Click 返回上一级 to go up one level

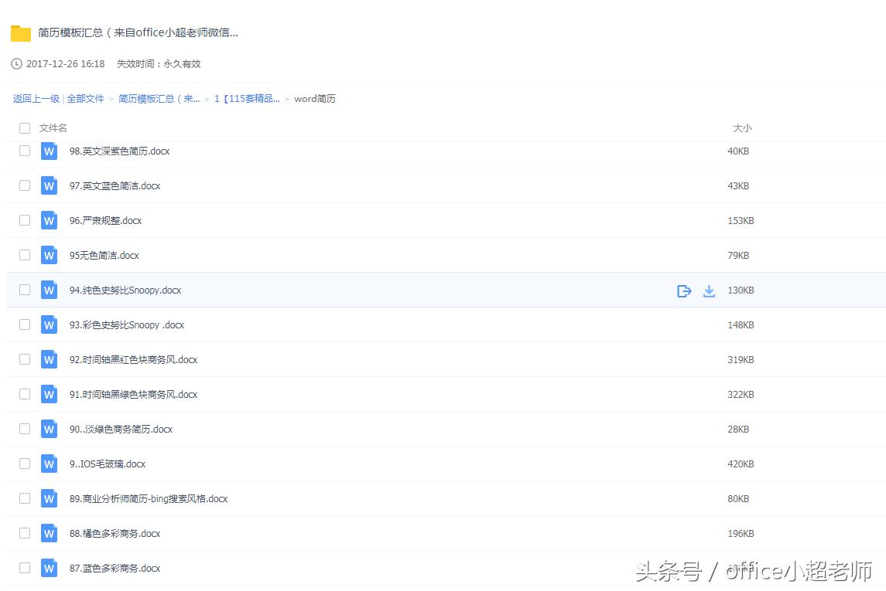coord(36,99)
